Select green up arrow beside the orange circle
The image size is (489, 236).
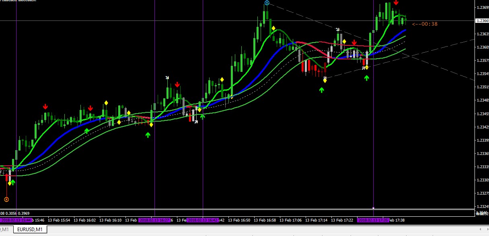12,183
